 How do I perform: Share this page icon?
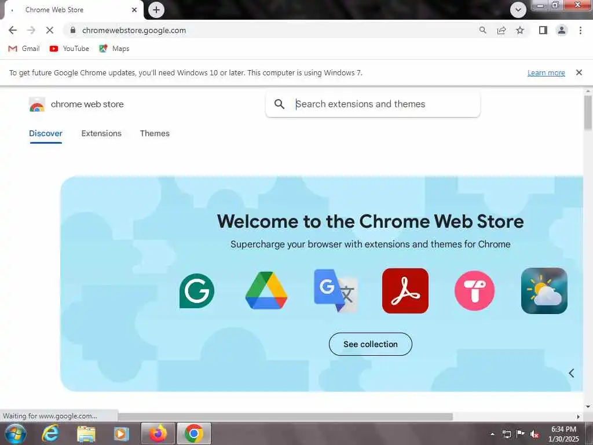[x=502, y=30]
